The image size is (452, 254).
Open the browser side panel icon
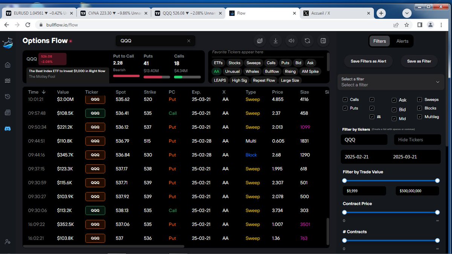point(420,25)
